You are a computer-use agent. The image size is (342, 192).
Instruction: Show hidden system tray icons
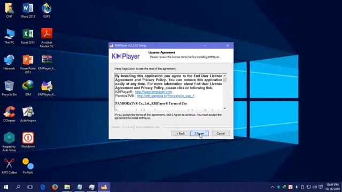tap(273, 187)
